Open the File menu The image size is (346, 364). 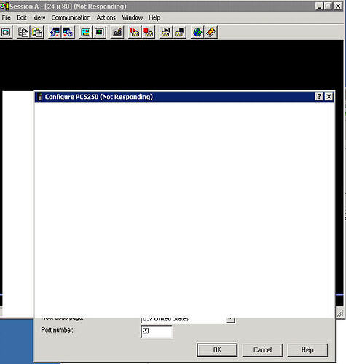coord(7,17)
